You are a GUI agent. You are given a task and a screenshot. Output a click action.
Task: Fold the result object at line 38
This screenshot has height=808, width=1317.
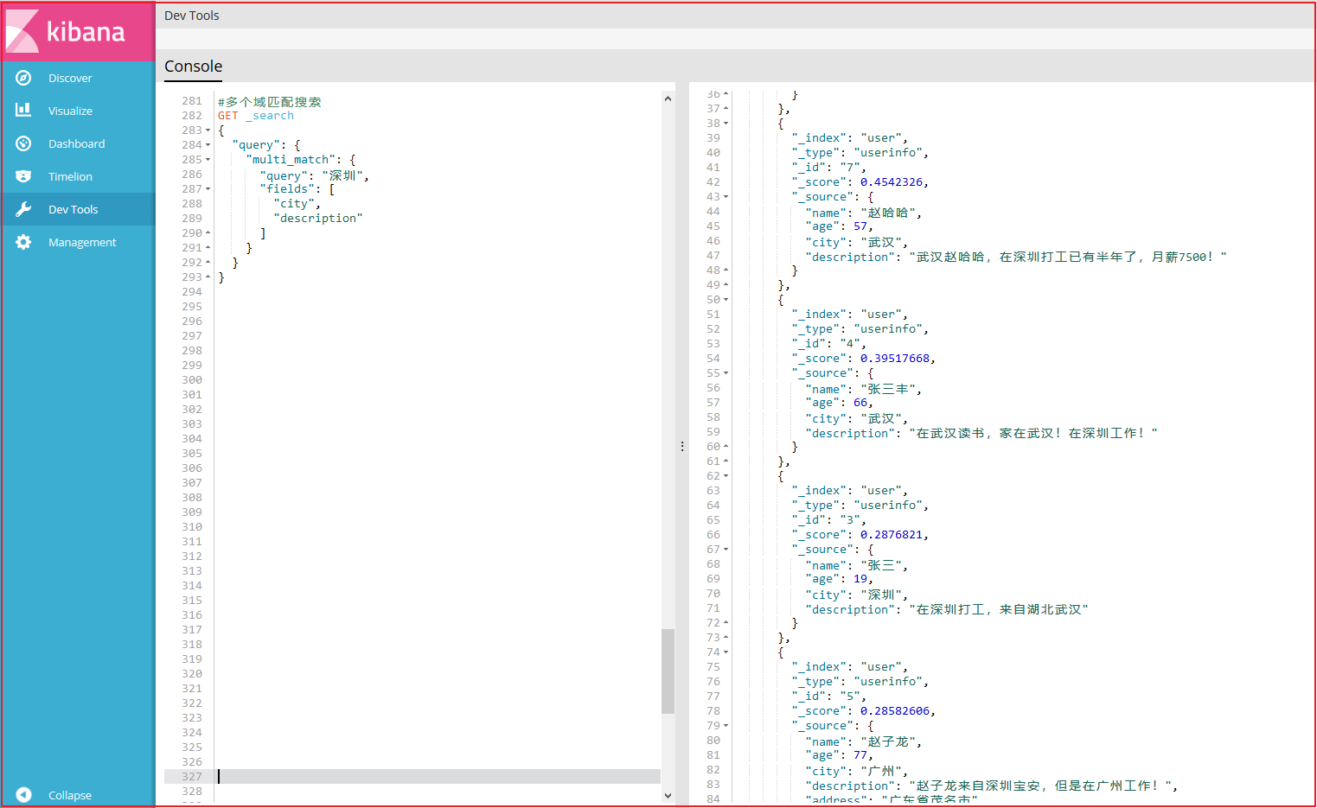726,124
